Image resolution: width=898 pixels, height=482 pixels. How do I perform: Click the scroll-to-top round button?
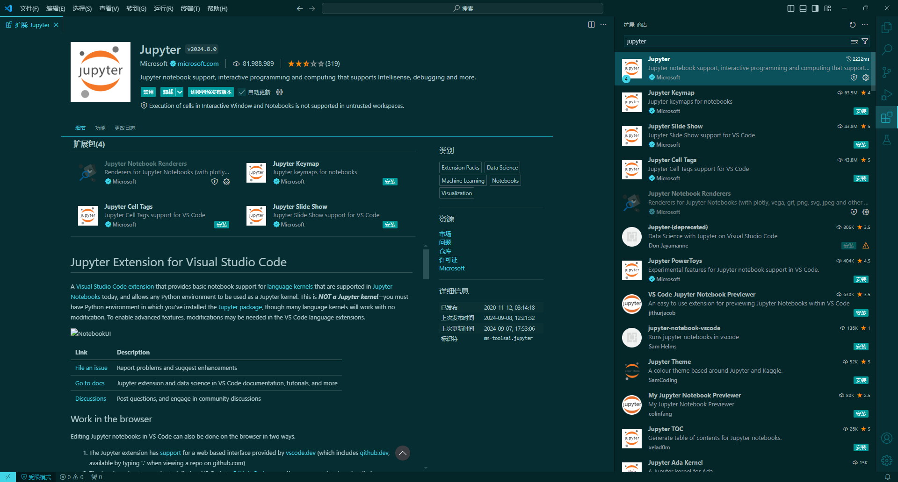coord(403,453)
